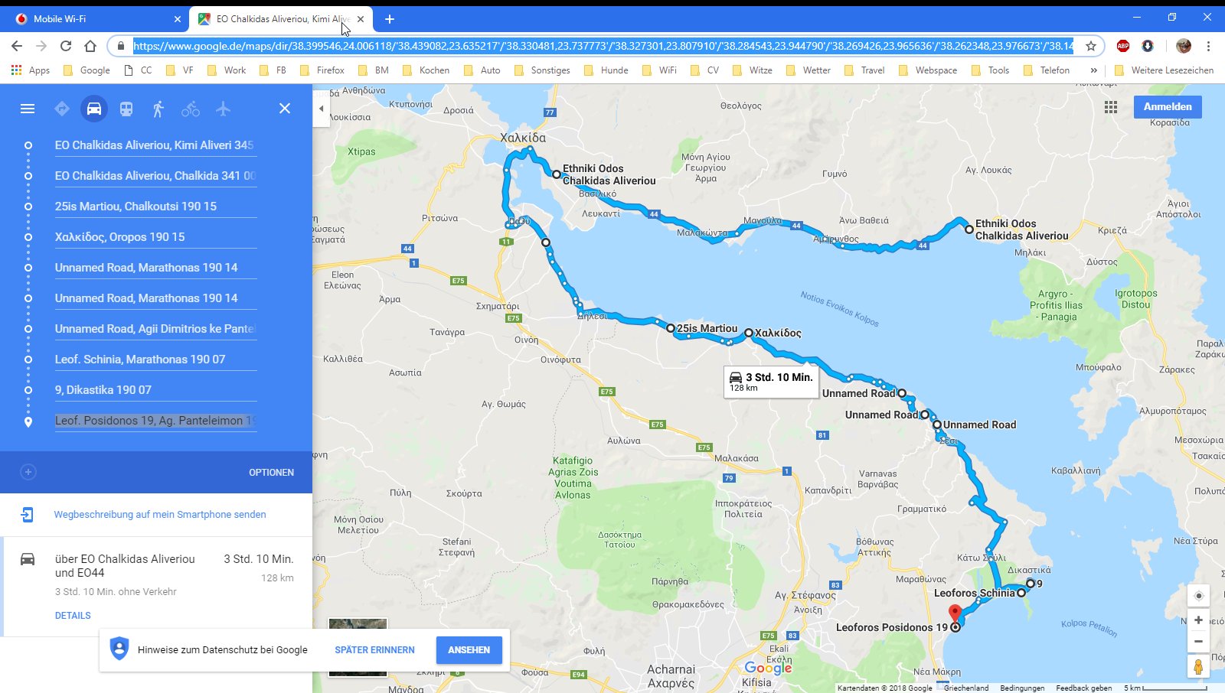Choose the cycling travel mode icon
This screenshot has width=1225, height=693.
coord(191,109)
